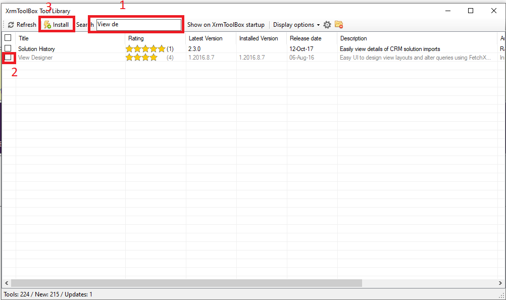The image size is (506, 300).
Task: Click the horizontal scrollbar right arrow
Action: (500, 283)
